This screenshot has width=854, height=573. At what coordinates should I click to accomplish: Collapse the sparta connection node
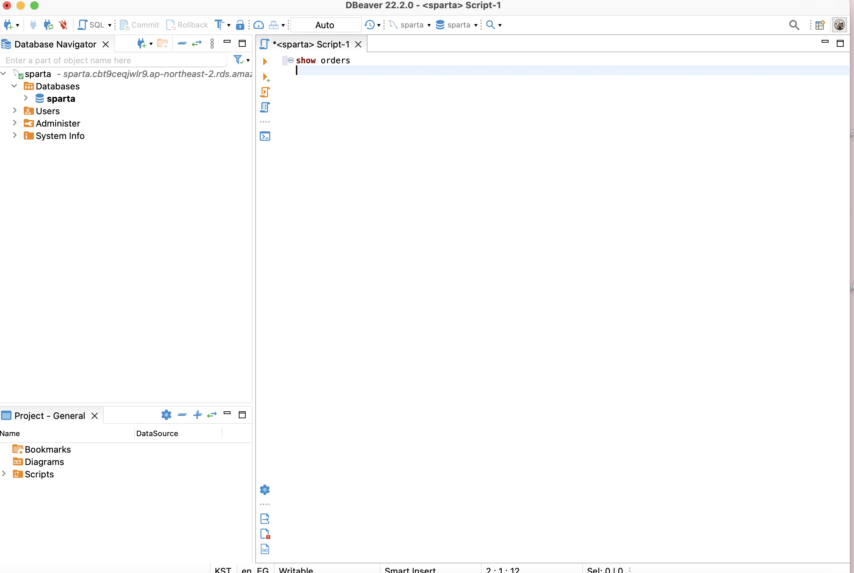pyautogui.click(x=4, y=74)
